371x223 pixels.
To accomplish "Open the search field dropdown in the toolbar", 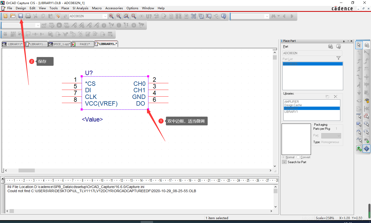I will (x=267, y=16).
